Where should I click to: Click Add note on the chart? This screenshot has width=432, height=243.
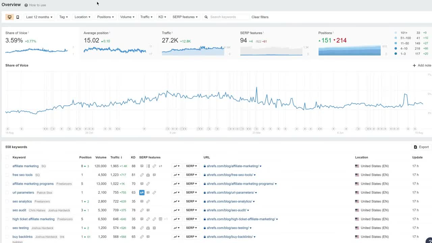pos(422,65)
